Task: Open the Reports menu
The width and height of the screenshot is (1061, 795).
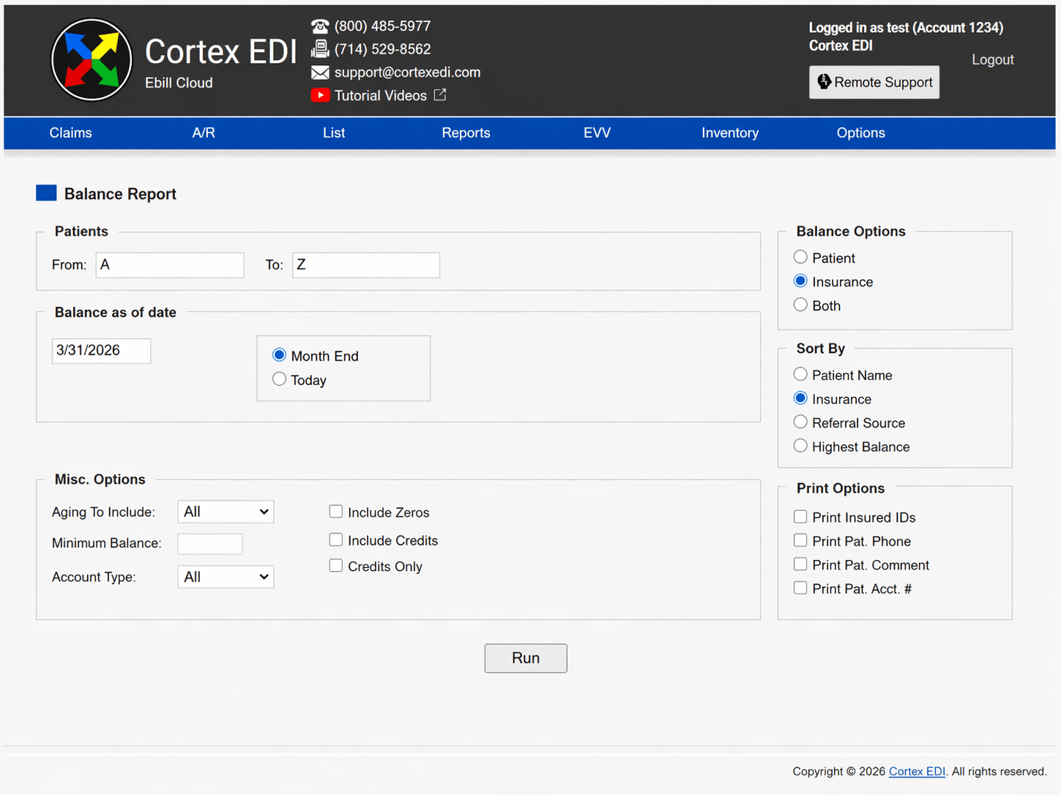Action: [466, 133]
